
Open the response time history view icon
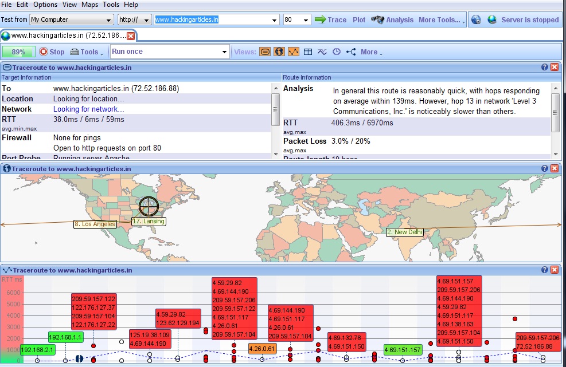(x=322, y=52)
